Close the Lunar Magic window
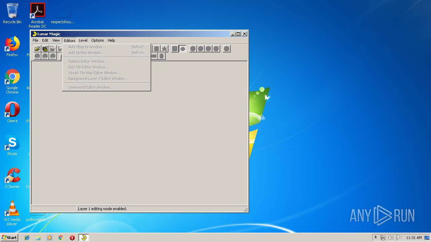 (x=244, y=34)
